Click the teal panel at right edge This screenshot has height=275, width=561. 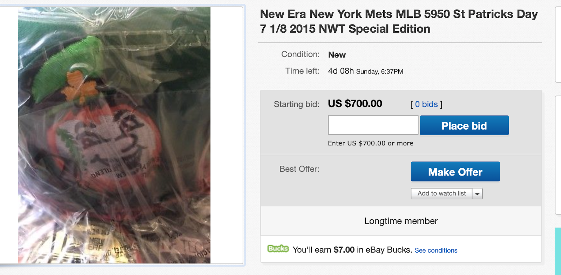coord(558,250)
